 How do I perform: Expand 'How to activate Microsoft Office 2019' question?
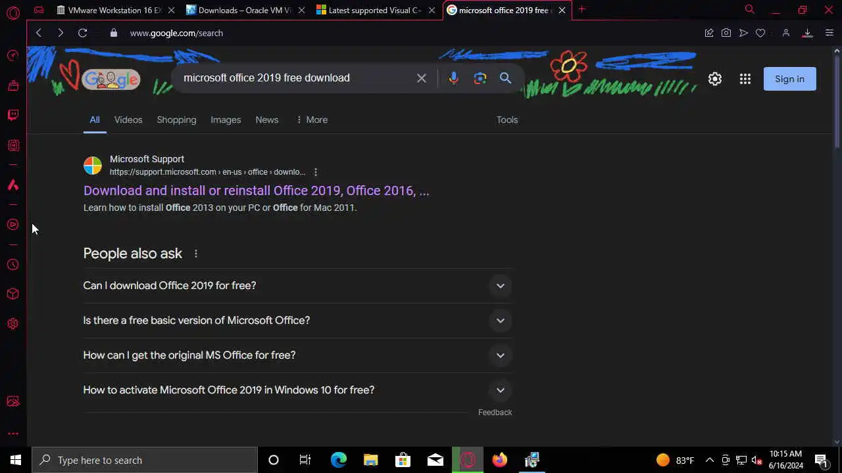pyautogui.click(x=298, y=390)
